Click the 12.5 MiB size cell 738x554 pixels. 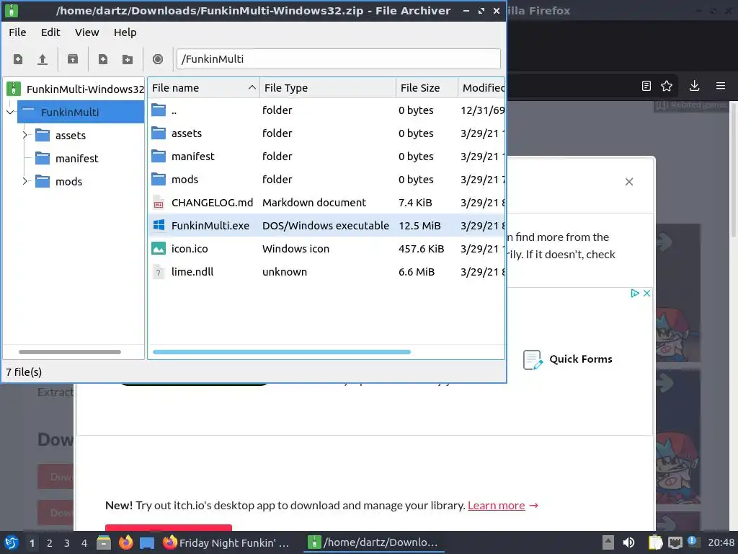pos(420,226)
